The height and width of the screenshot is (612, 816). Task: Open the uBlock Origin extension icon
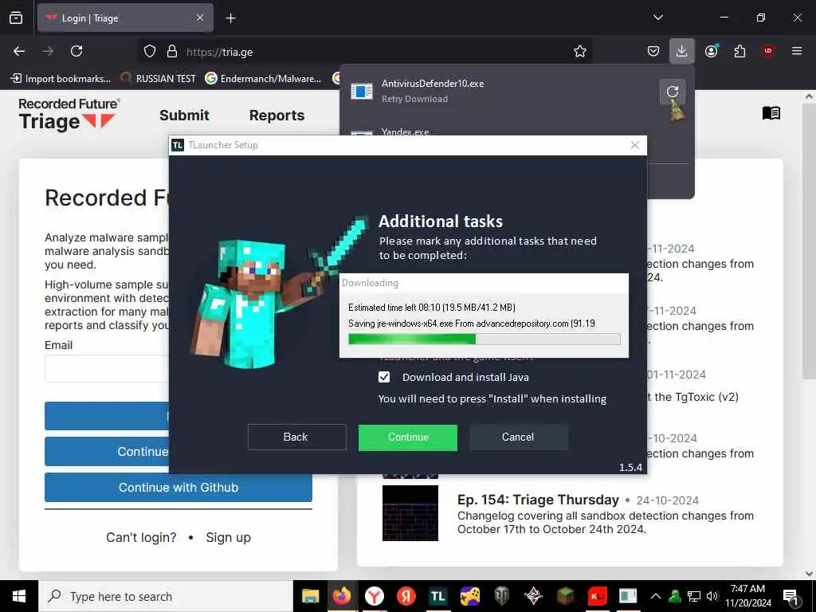[x=768, y=51]
